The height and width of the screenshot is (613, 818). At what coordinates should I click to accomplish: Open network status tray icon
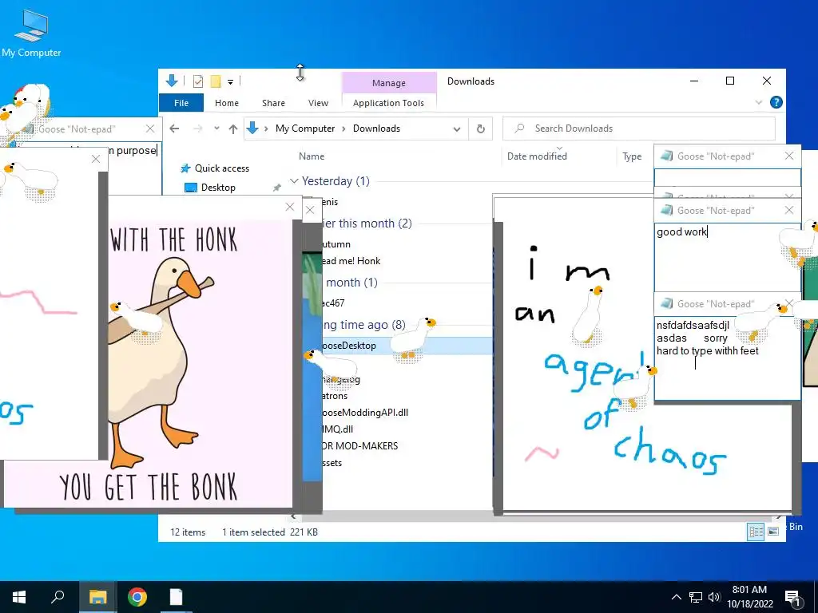(696, 597)
